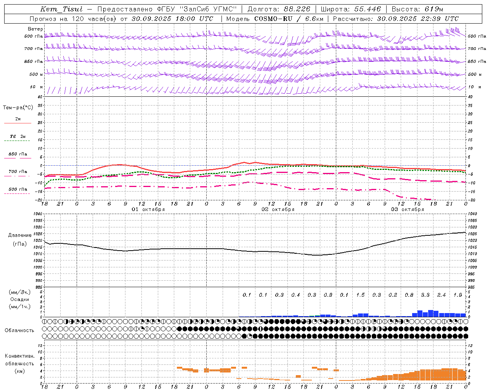The height and width of the screenshot is (390, 488).
Task: Click the Ветер section label
Action: (x=35, y=29)
